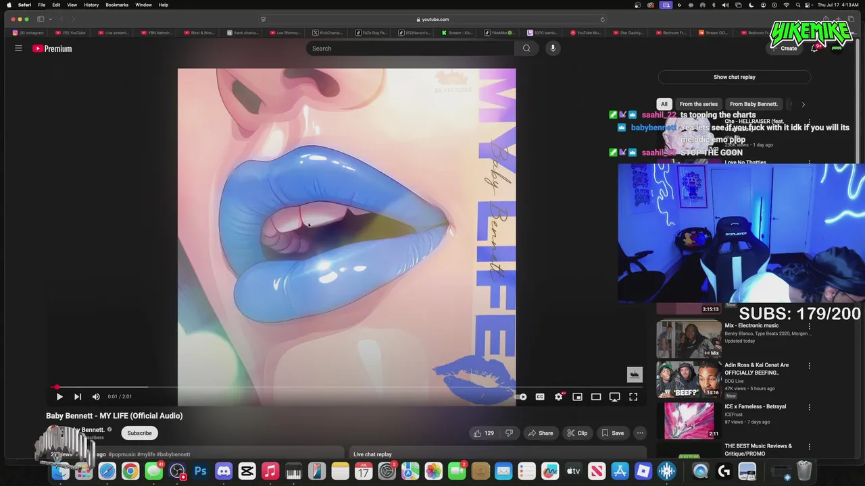The width and height of the screenshot is (865, 486).
Task: Toggle autoplay switch in player
Action: coord(522,397)
